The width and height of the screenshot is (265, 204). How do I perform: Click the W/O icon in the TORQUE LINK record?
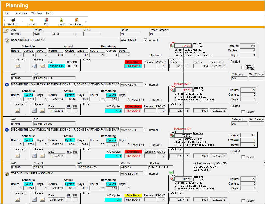[x=172, y=179]
